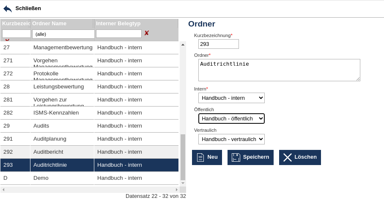384x200 pixels.
Task: Click the back arrow Schließen icon
Action: click(x=8, y=8)
